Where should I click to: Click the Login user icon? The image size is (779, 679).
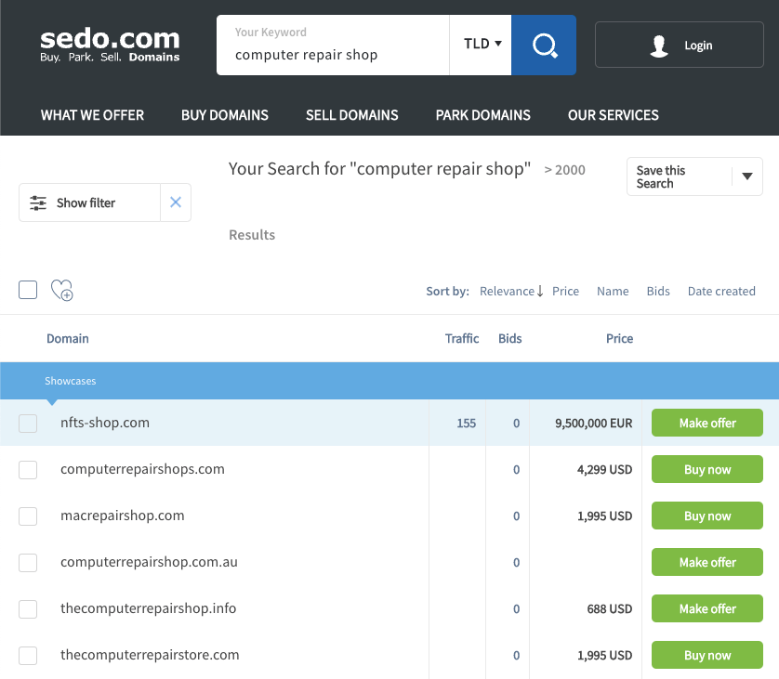(660, 46)
